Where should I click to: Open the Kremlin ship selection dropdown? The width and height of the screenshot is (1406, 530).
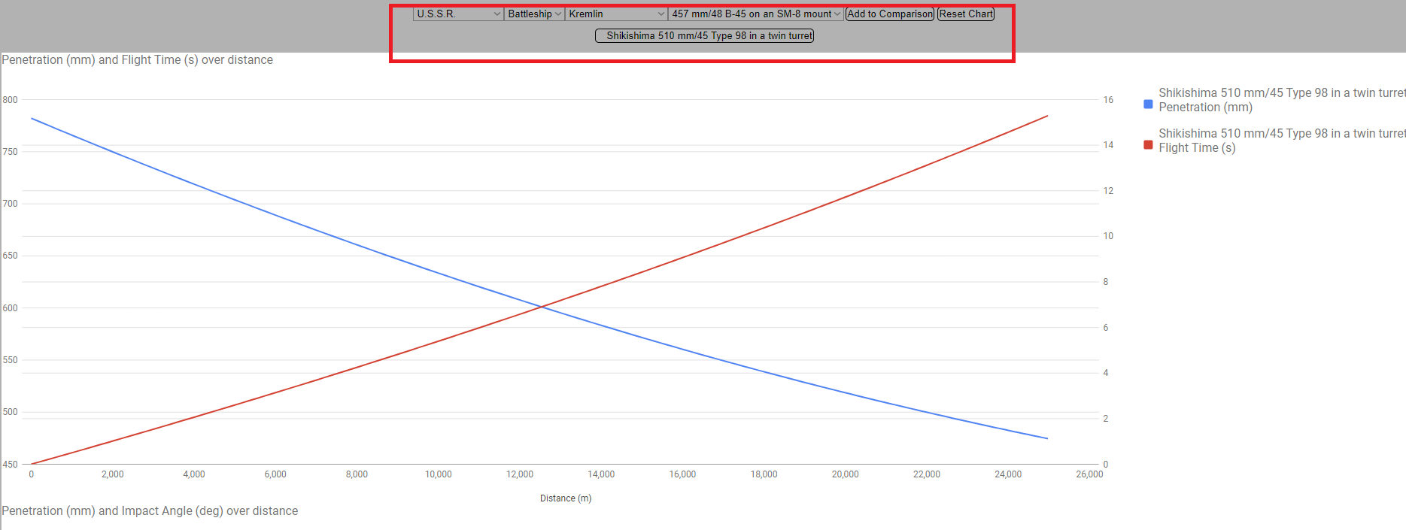pyautogui.click(x=616, y=14)
